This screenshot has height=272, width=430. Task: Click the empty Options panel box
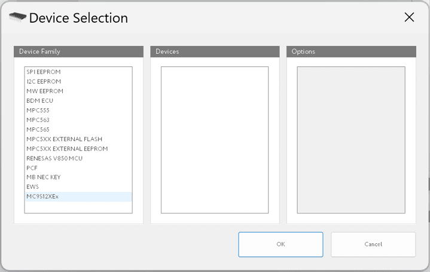(x=351, y=139)
